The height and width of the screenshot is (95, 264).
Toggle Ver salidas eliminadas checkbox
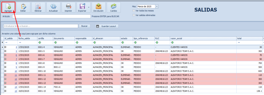tap(134, 15)
